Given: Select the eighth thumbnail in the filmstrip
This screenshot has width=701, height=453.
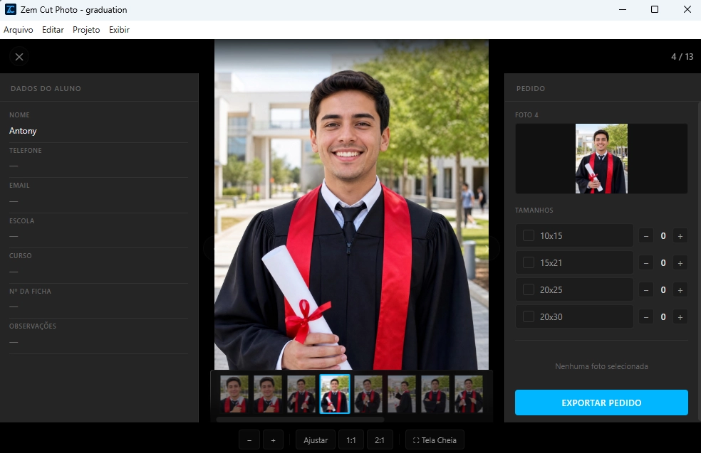Looking at the screenshot, I should pyautogui.click(x=469, y=394).
